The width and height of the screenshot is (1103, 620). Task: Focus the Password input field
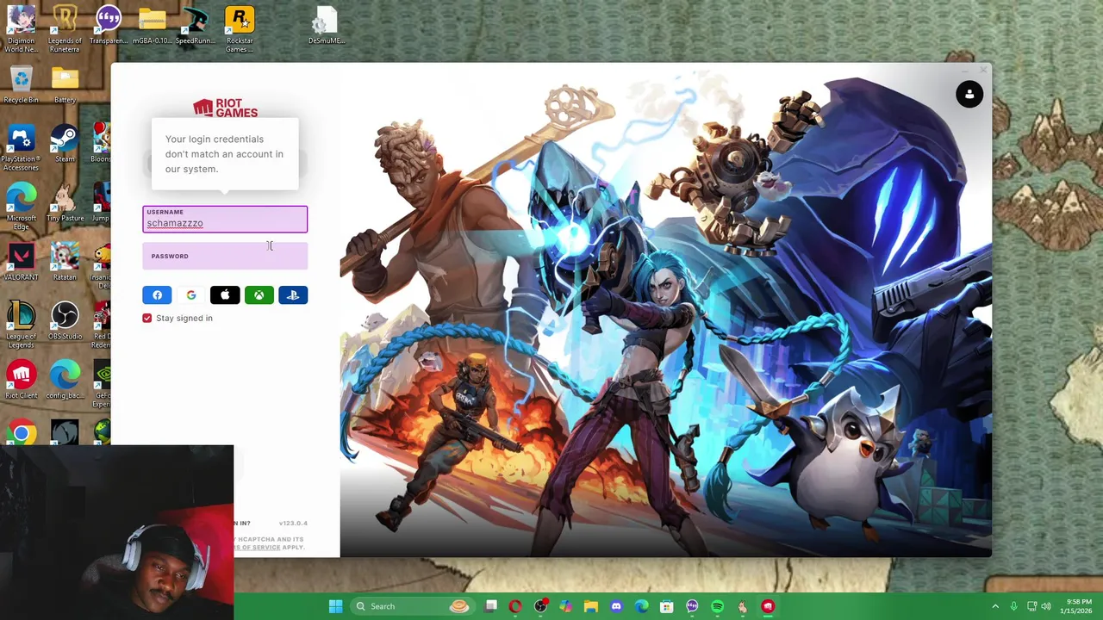pos(225,257)
